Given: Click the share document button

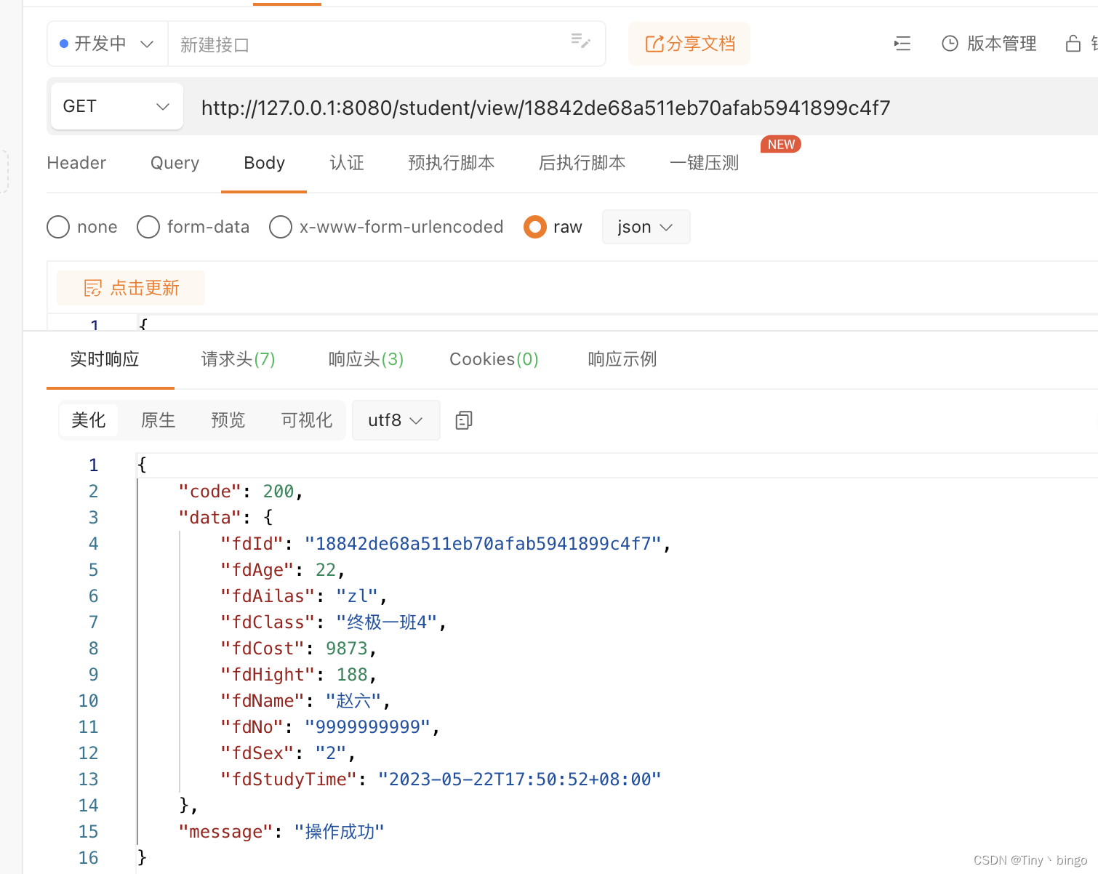Looking at the screenshot, I should [x=689, y=44].
